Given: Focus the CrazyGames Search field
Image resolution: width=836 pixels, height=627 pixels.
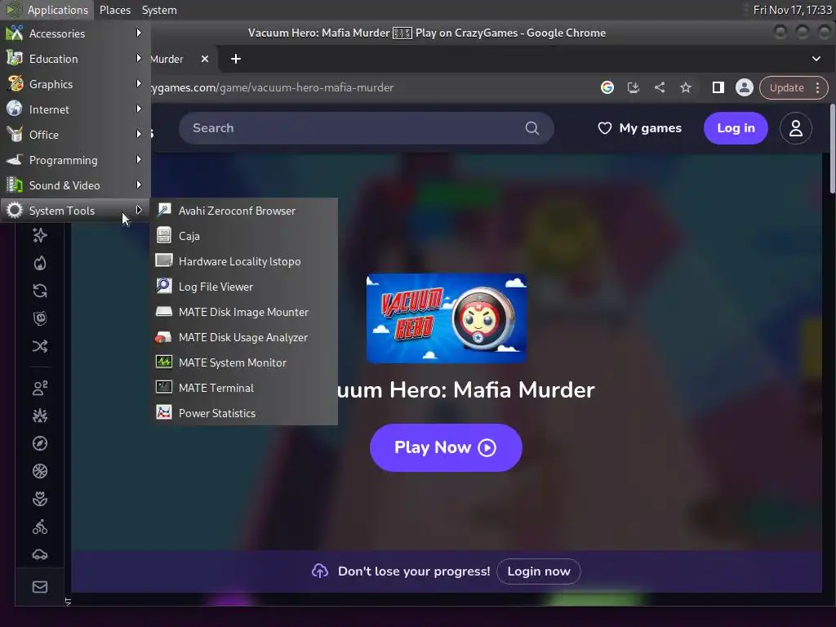Looking at the screenshot, I should [x=366, y=128].
